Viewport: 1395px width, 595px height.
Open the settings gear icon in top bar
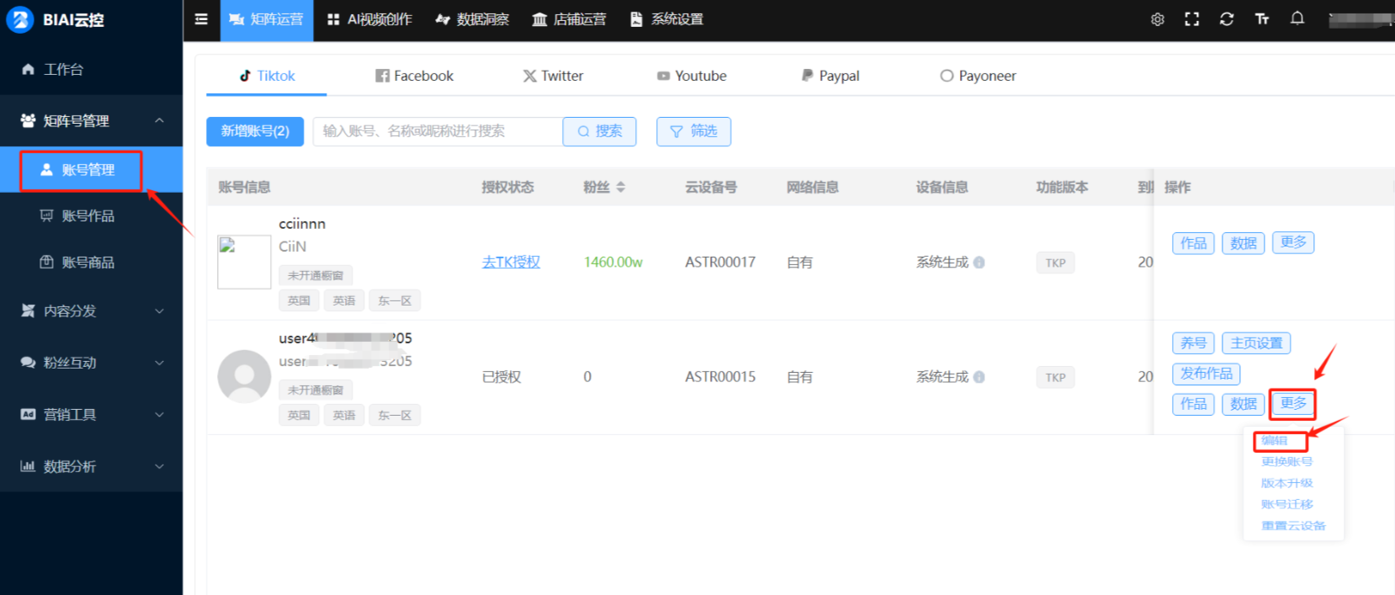coord(1158,19)
